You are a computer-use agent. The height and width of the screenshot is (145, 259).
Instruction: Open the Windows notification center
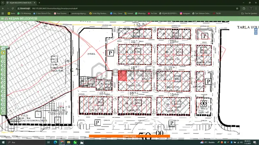tap(255, 142)
